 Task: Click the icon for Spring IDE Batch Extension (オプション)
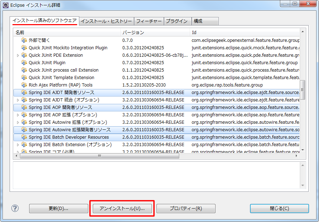(x=24, y=144)
